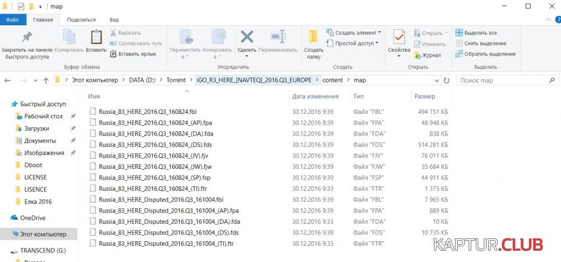Choose Вставить ярлык (Paste shortcut)
This screenshot has width=561, height=262.
[133, 54]
